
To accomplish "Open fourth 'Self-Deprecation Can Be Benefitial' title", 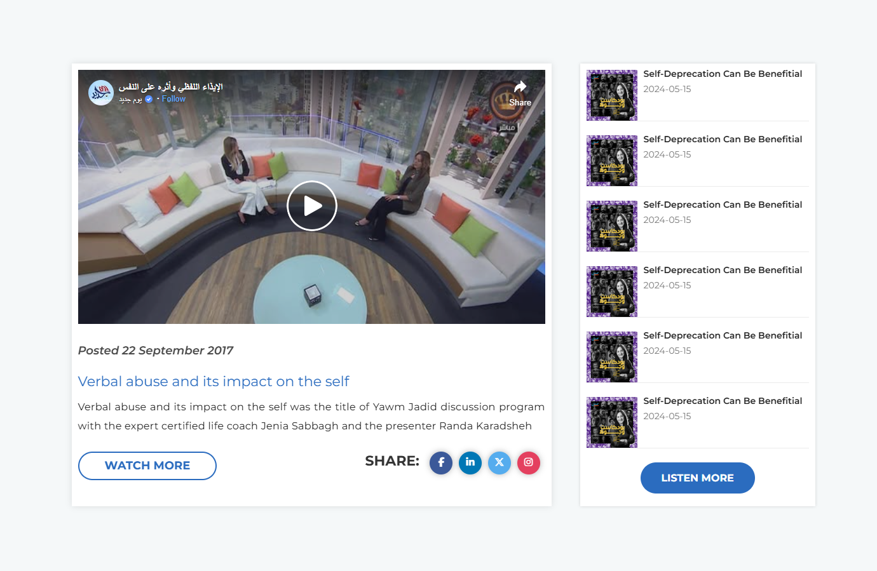I will tap(723, 270).
